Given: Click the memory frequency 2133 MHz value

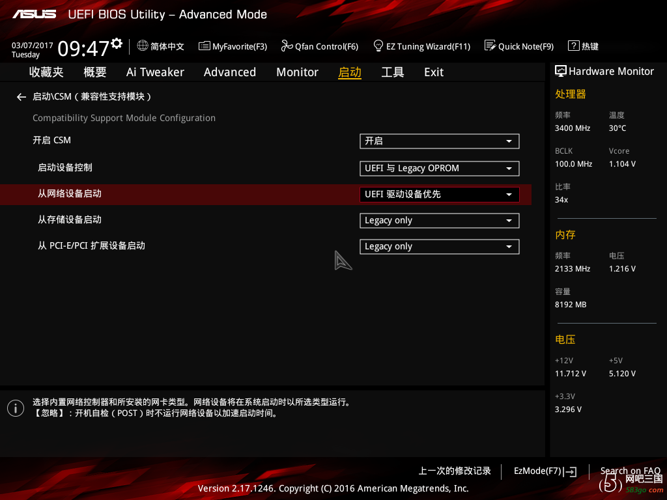Looking at the screenshot, I should click(573, 269).
